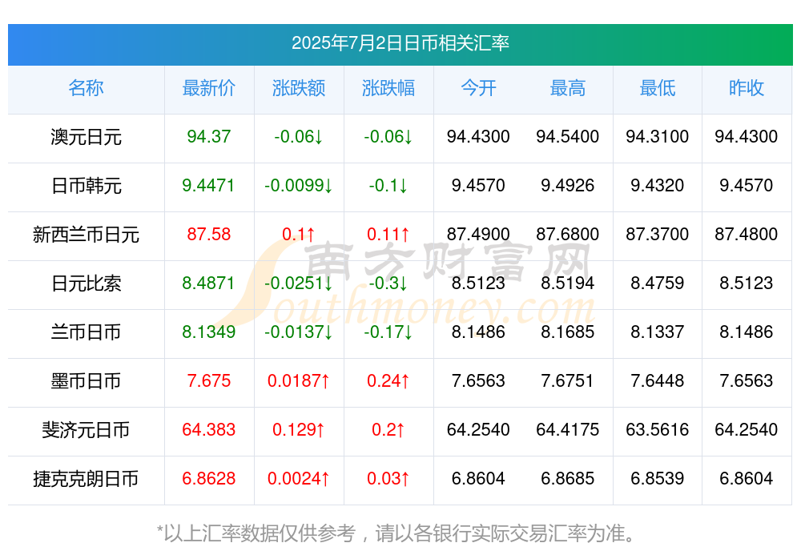Click the high value 6.8685
Image resolution: width=801 pixels, height=559 pixels.
click(567, 478)
